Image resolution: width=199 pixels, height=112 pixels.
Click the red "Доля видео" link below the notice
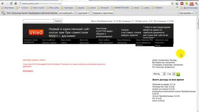28,71
